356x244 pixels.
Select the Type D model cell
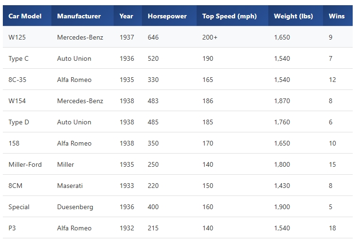[27, 122]
